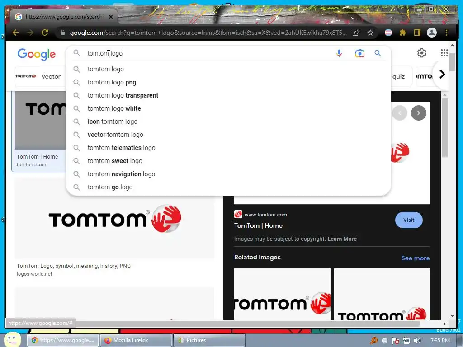Select suggestion "icon tomtom logo"
This screenshot has width=463, height=347.
pyautogui.click(x=228, y=122)
